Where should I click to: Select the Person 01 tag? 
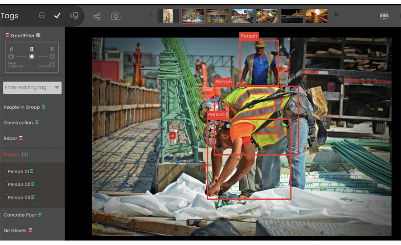pos(18,171)
